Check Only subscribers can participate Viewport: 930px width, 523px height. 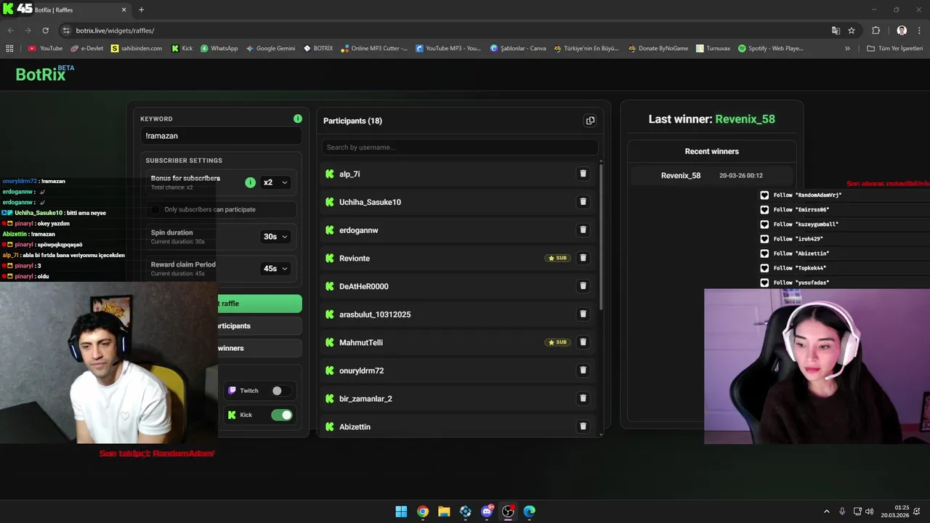tap(155, 209)
